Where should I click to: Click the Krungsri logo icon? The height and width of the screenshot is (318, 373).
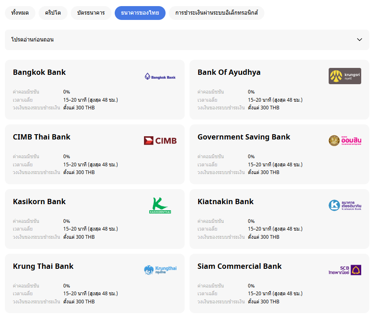pos(345,76)
